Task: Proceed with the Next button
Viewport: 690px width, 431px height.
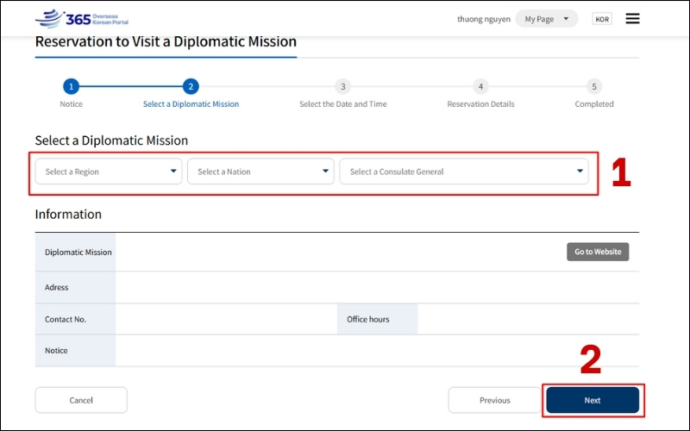Action: [x=593, y=400]
